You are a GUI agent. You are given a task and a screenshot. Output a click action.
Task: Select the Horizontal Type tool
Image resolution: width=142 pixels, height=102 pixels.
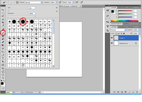click(x=3, y=58)
